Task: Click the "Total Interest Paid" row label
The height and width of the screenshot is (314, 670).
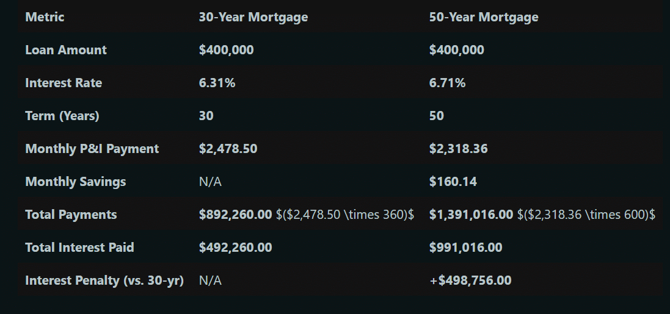Action: [x=79, y=248]
